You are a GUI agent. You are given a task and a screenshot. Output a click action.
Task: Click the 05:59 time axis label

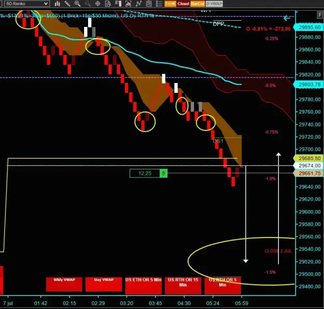point(242,303)
